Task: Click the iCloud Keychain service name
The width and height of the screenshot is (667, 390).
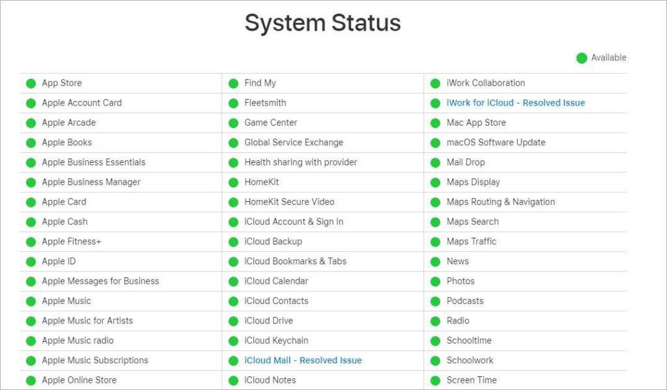Action: [x=276, y=341]
